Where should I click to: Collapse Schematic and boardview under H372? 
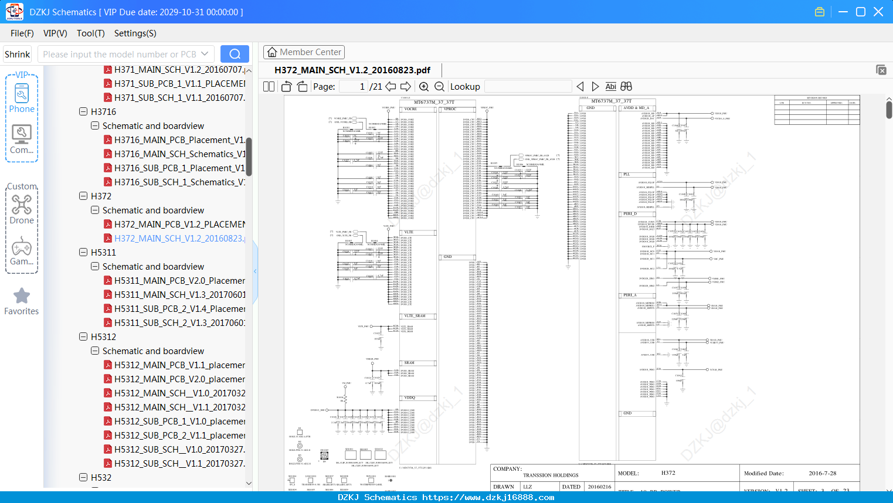(95, 210)
